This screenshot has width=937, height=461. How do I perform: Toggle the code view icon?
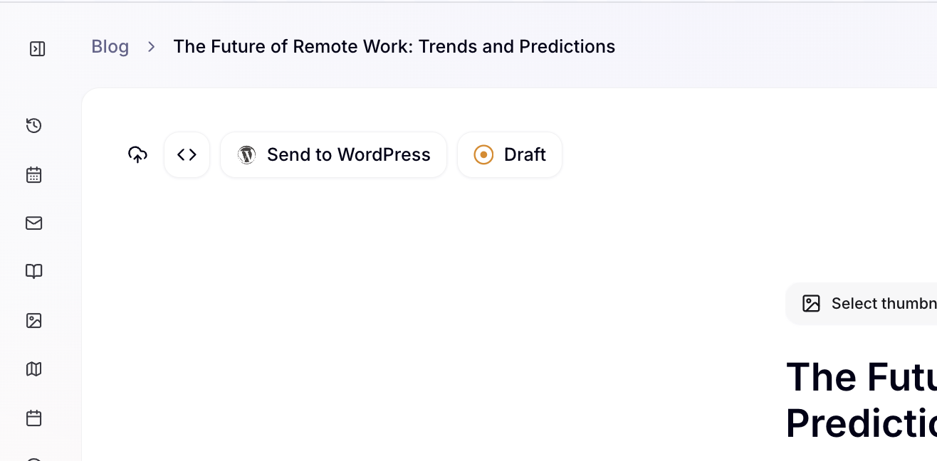click(x=187, y=154)
